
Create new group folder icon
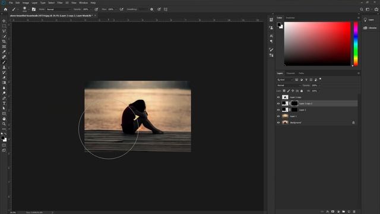343,212
